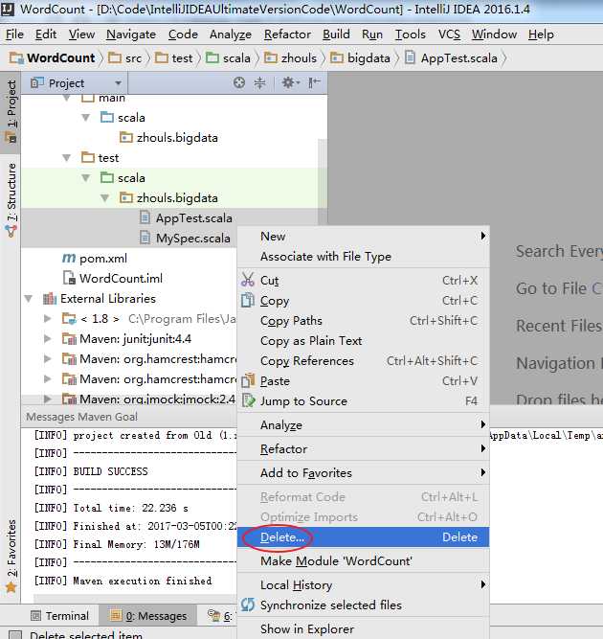
Task: Open the Project panel gear settings icon
Action: 290,82
